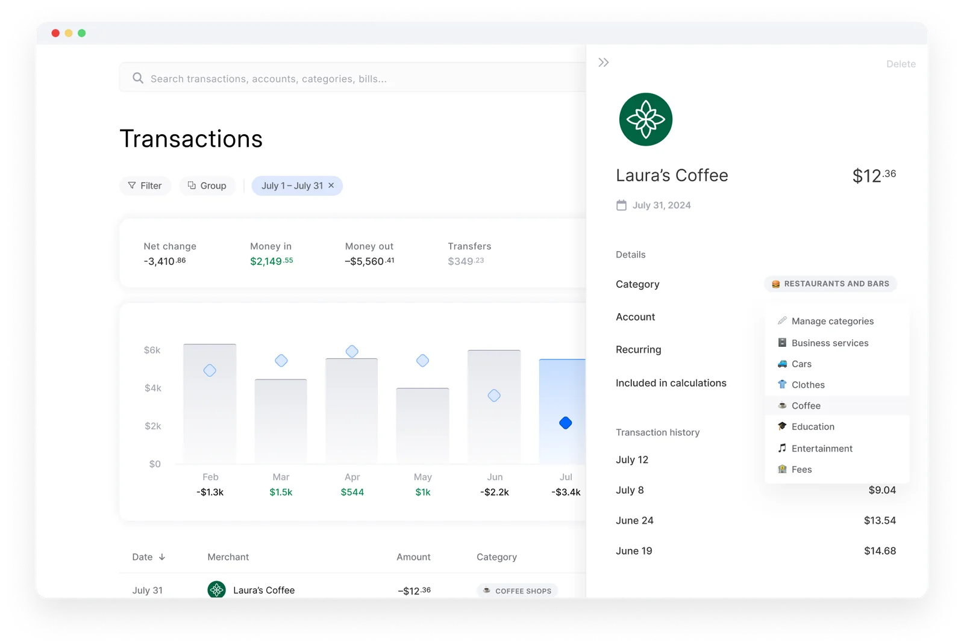The height and width of the screenshot is (643, 964).
Task: Open the Restaurants and Bars category dropdown
Action: point(830,284)
